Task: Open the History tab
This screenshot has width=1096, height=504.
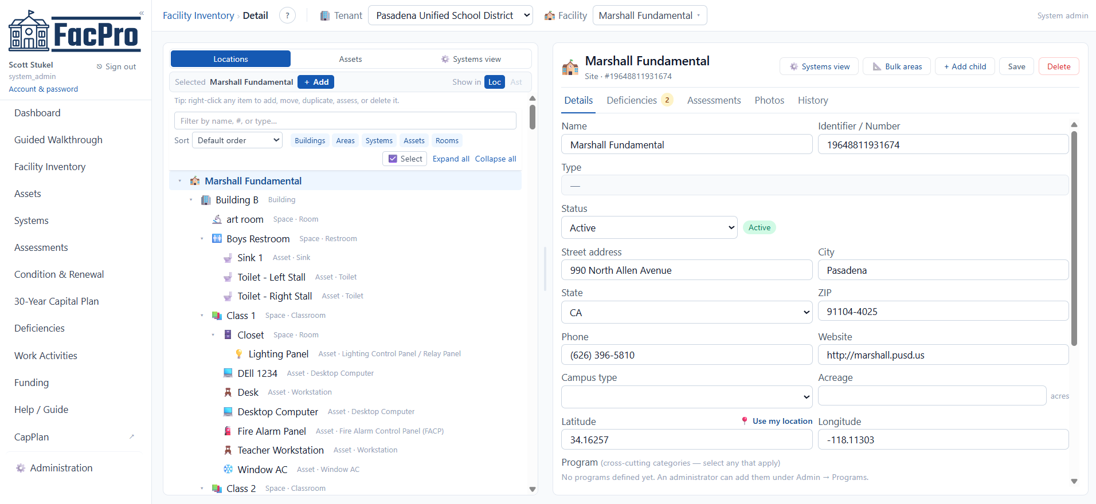Action: [813, 100]
